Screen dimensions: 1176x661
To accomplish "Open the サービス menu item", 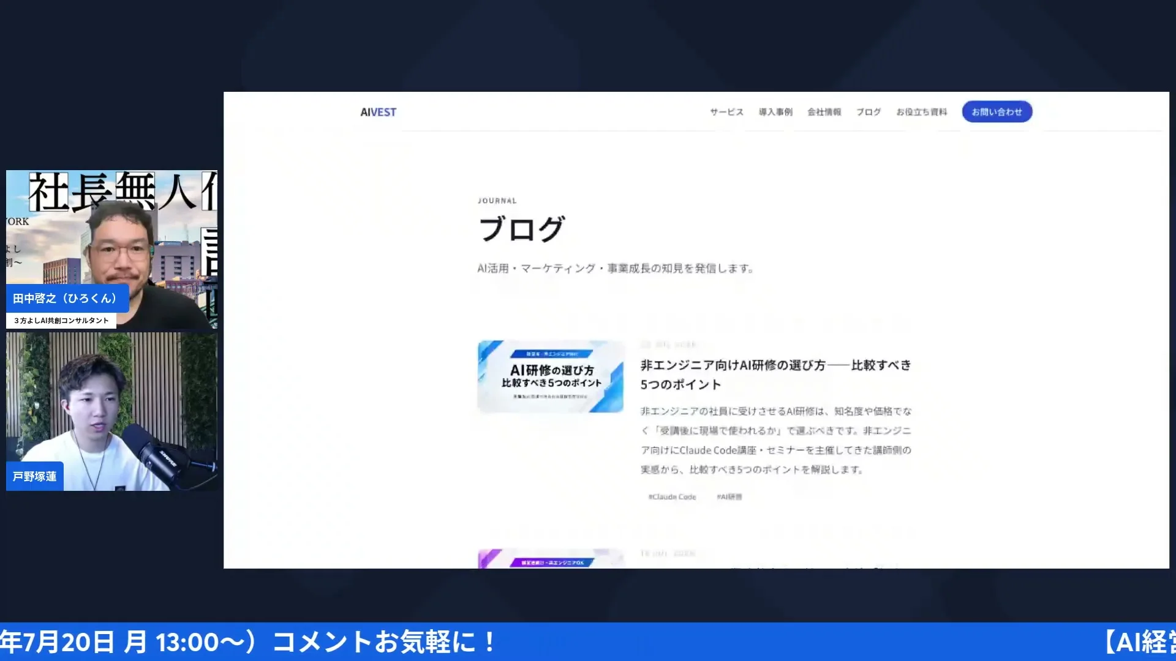I will 726,112.
